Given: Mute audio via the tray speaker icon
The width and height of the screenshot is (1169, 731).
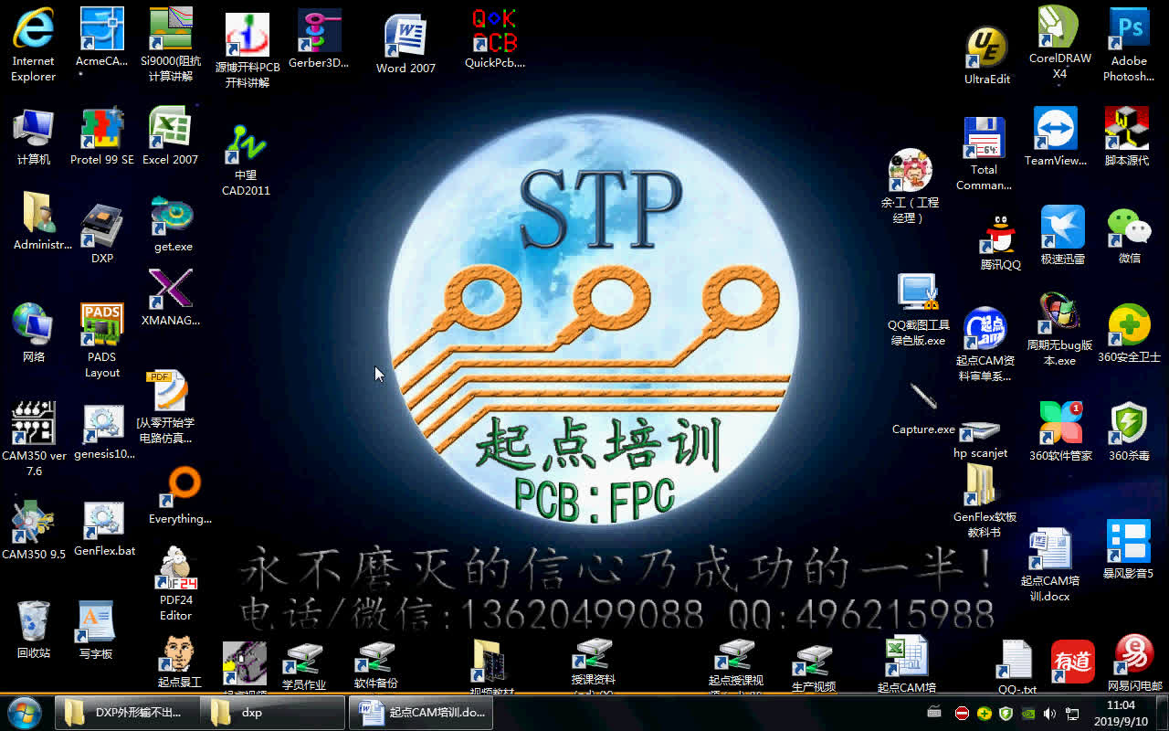Looking at the screenshot, I should pyautogui.click(x=1051, y=714).
